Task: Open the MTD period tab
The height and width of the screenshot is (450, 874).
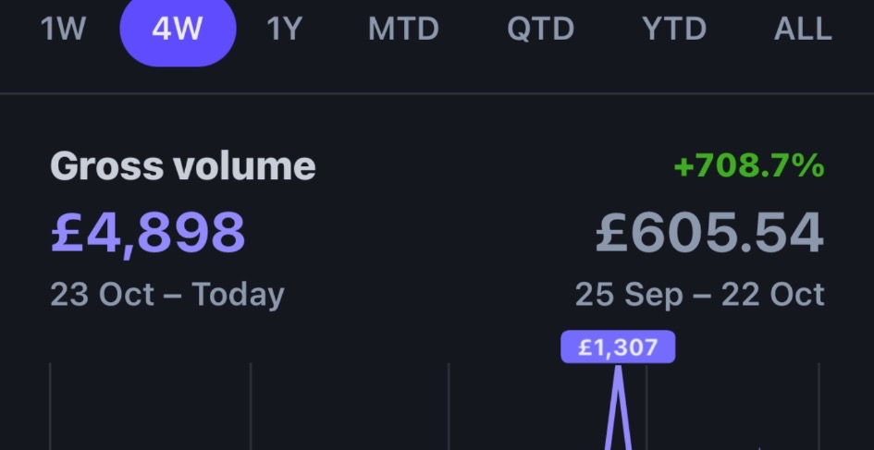Action: click(403, 30)
